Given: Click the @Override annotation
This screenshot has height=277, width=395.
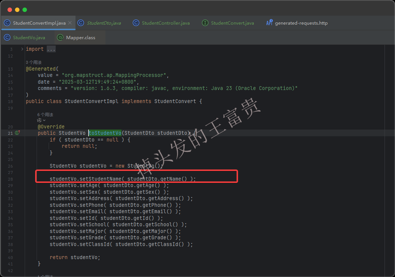Looking at the screenshot, I should point(51,127).
